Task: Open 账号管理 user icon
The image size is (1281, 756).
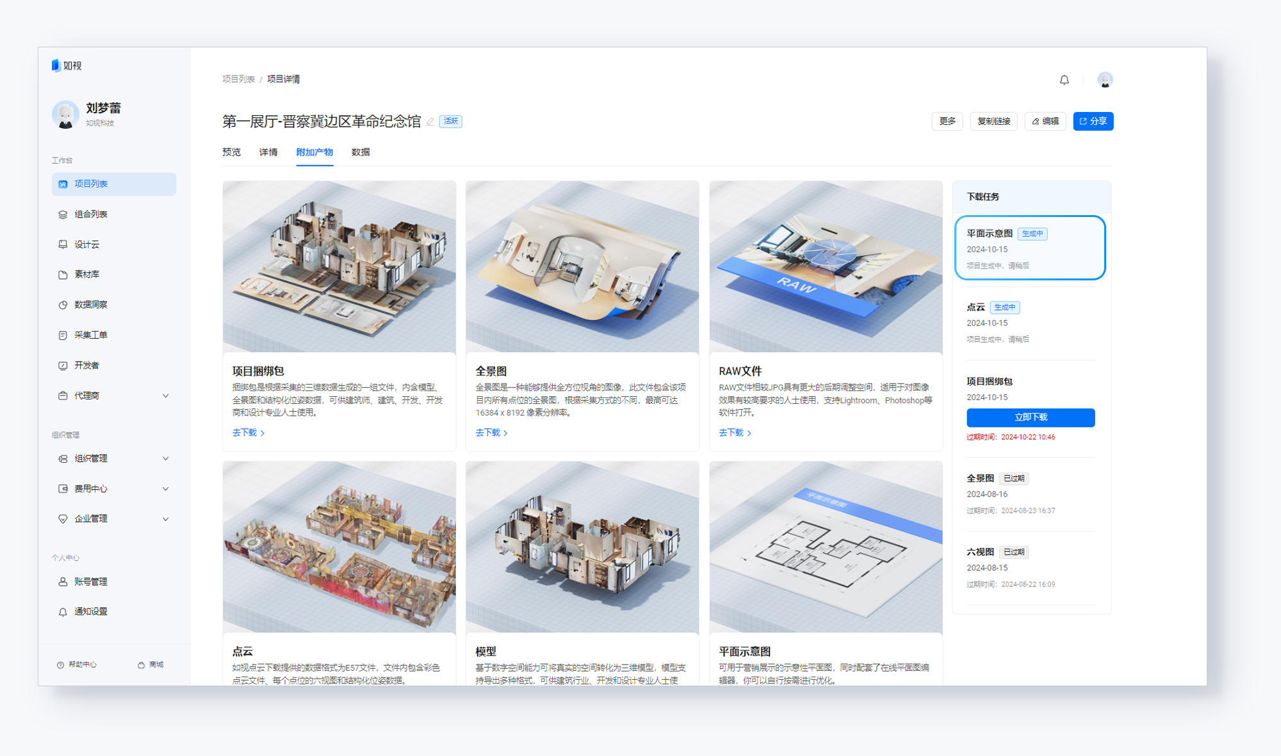Action: [x=63, y=582]
